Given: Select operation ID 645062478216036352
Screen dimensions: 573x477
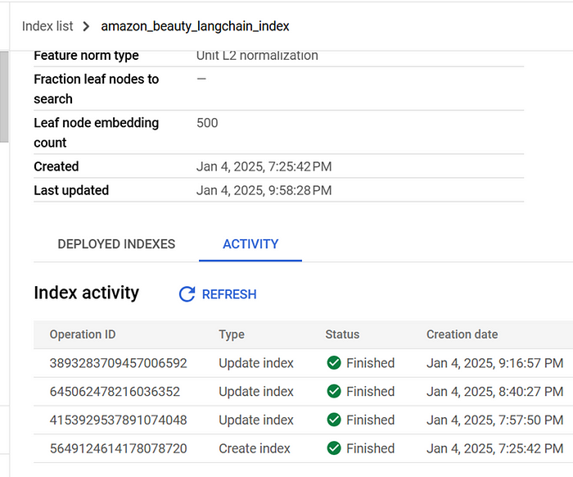Looking at the screenshot, I should (x=115, y=392).
